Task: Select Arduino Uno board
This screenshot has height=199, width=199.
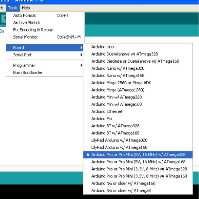Action: 138,47
